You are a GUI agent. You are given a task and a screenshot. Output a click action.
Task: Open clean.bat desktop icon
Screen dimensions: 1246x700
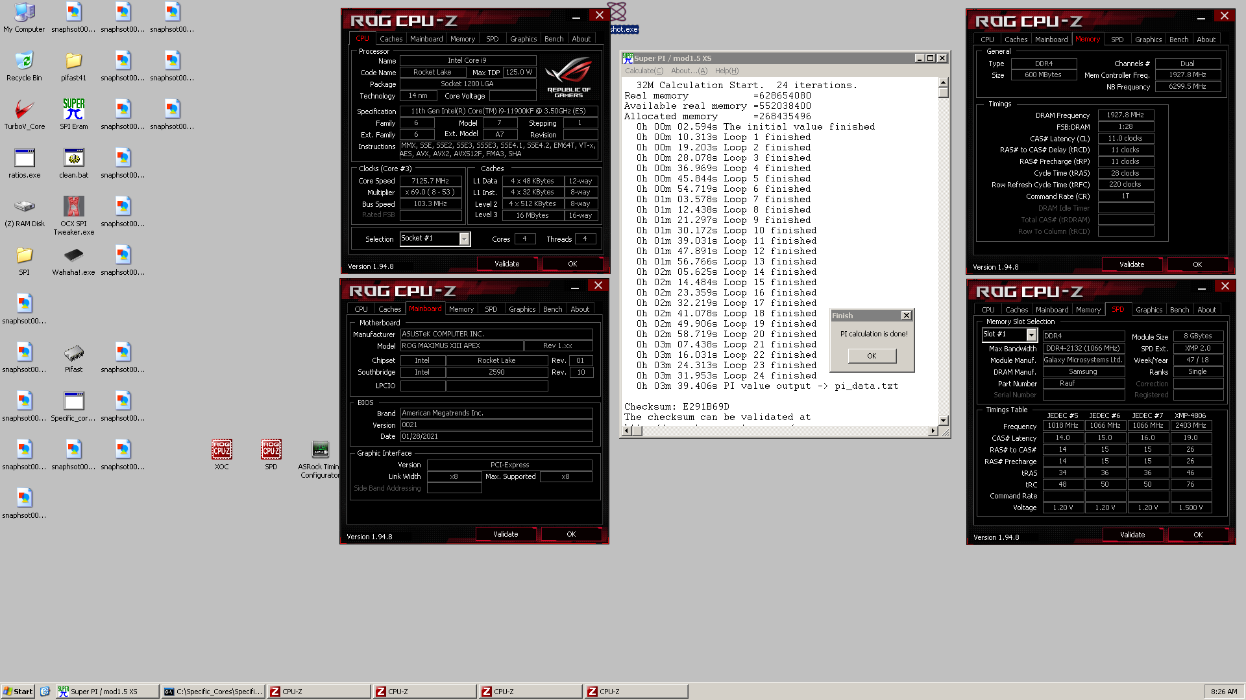coord(73,163)
